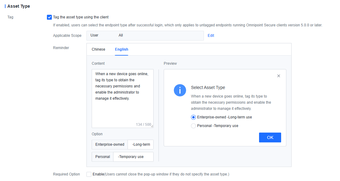Image resolution: width=340 pixels, height=181 pixels.
Task: Uncheck Tag the asset type using the client
Action: coord(49,17)
